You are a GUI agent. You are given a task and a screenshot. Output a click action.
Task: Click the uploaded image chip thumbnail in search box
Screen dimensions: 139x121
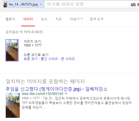[5, 4]
